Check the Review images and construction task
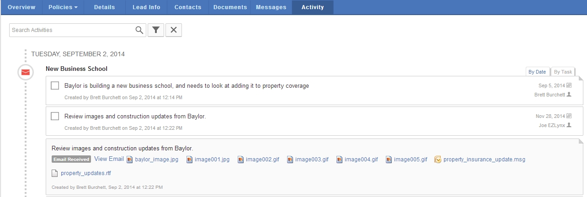This screenshot has height=197, width=587. coord(55,116)
